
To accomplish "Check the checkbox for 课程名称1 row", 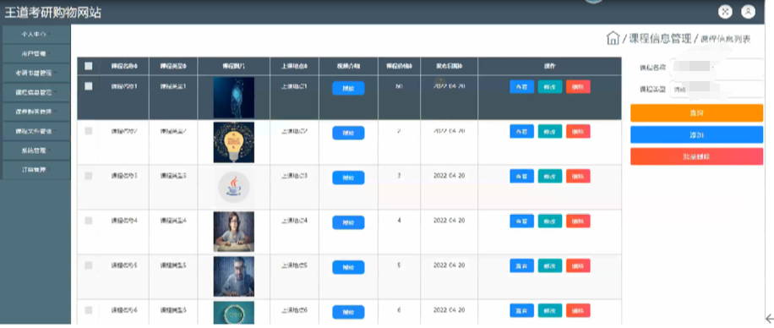I will pyautogui.click(x=89, y=86).
